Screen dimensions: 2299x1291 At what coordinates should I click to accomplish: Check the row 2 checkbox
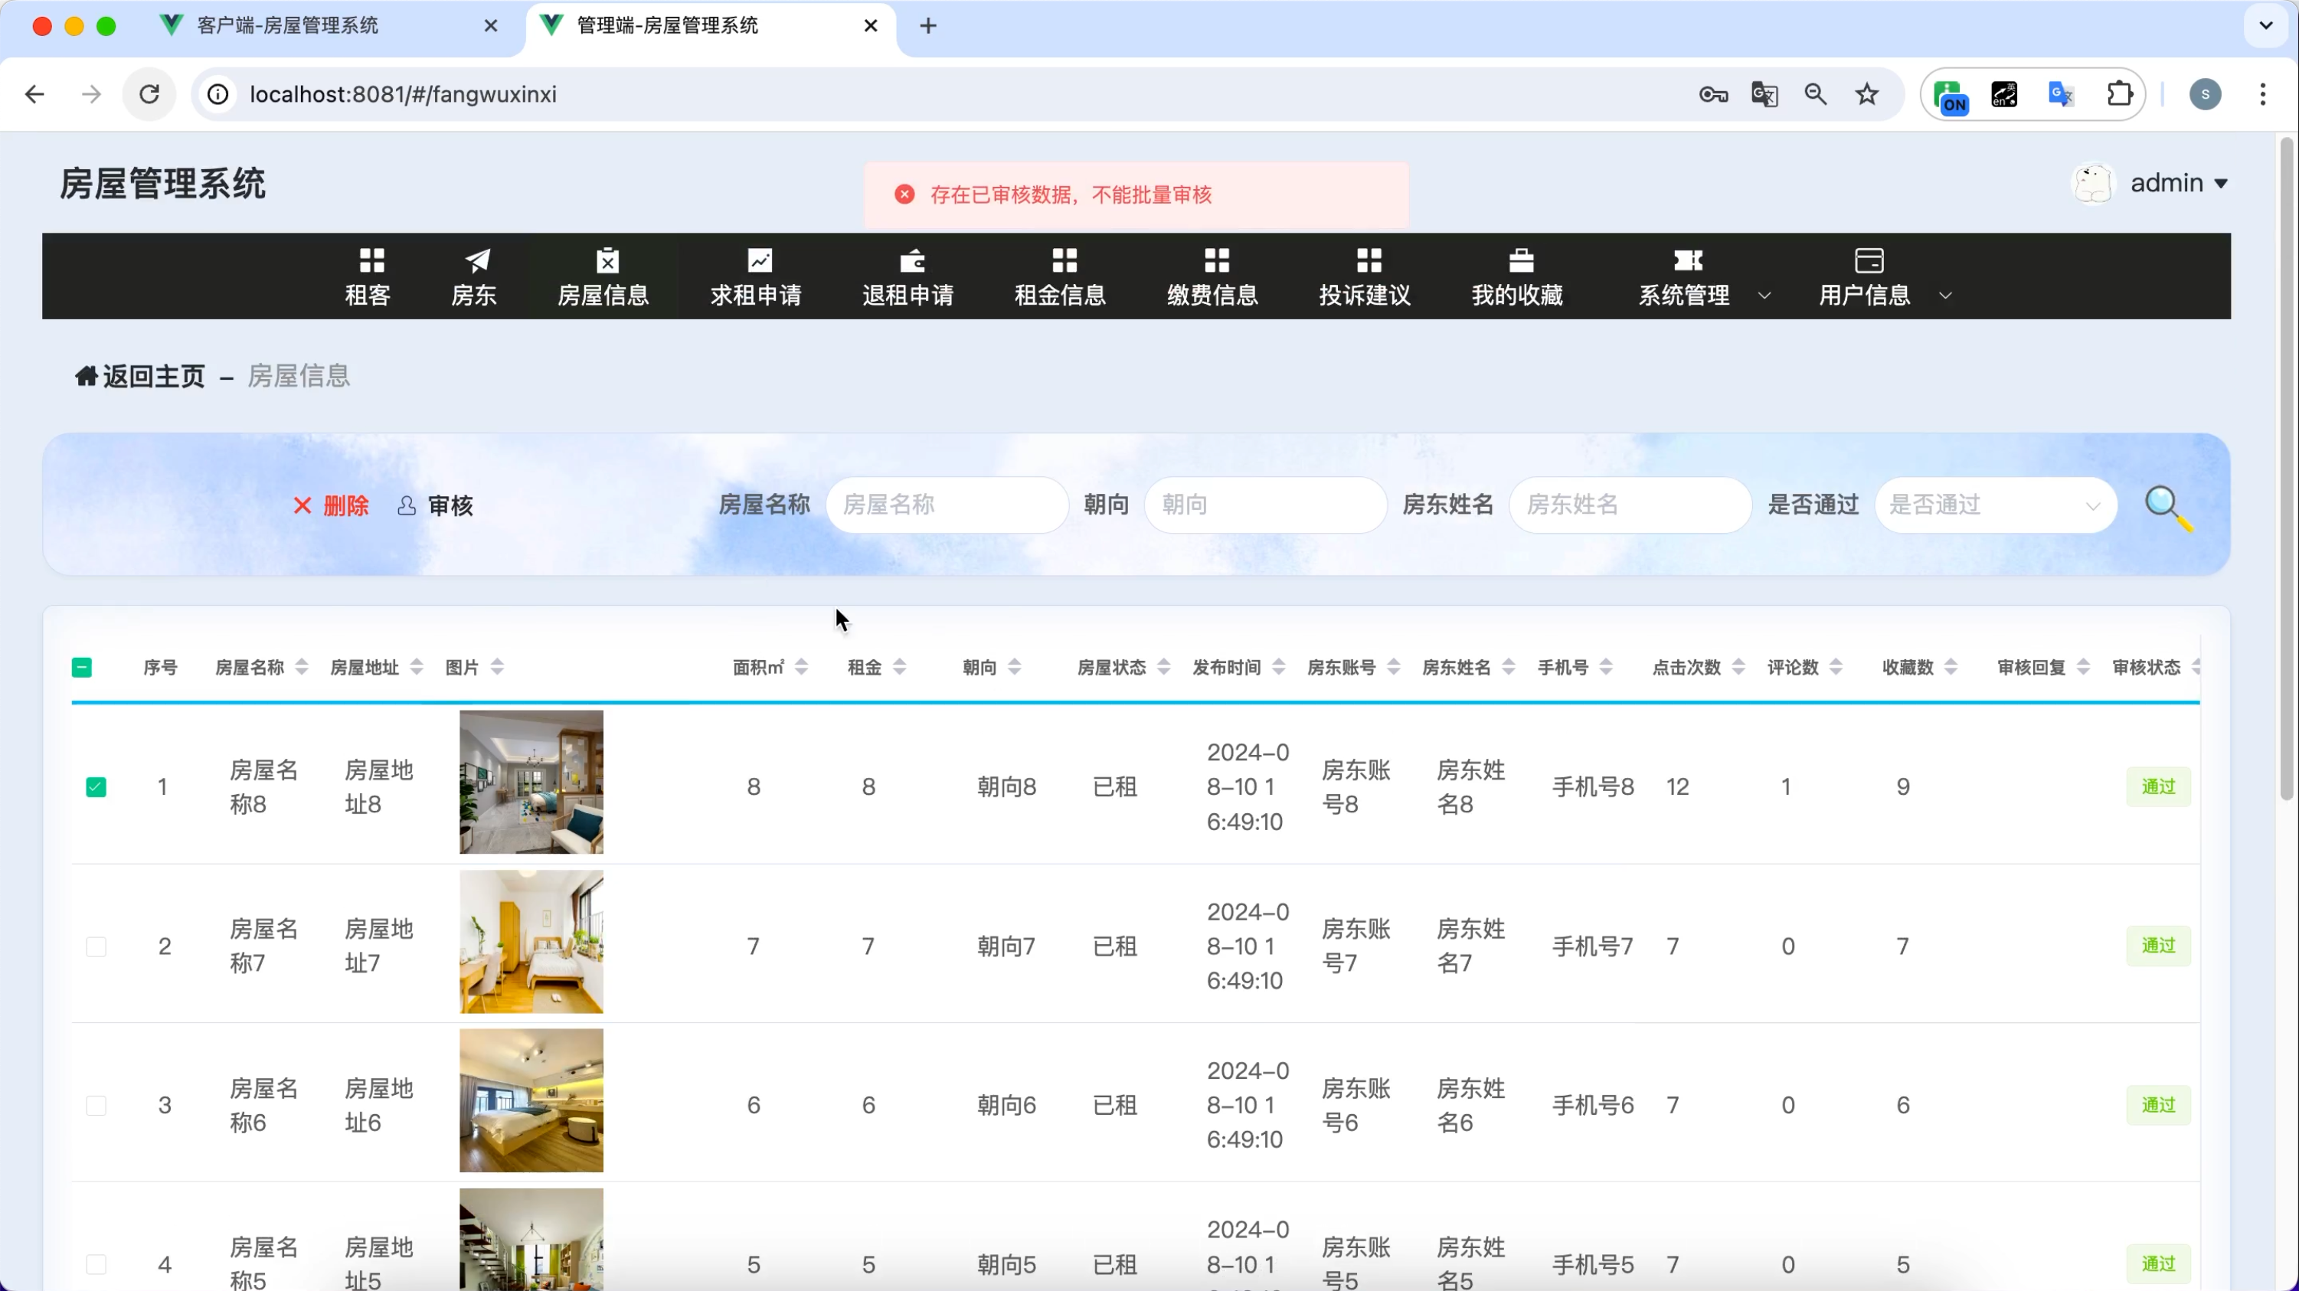pos(96,946)
